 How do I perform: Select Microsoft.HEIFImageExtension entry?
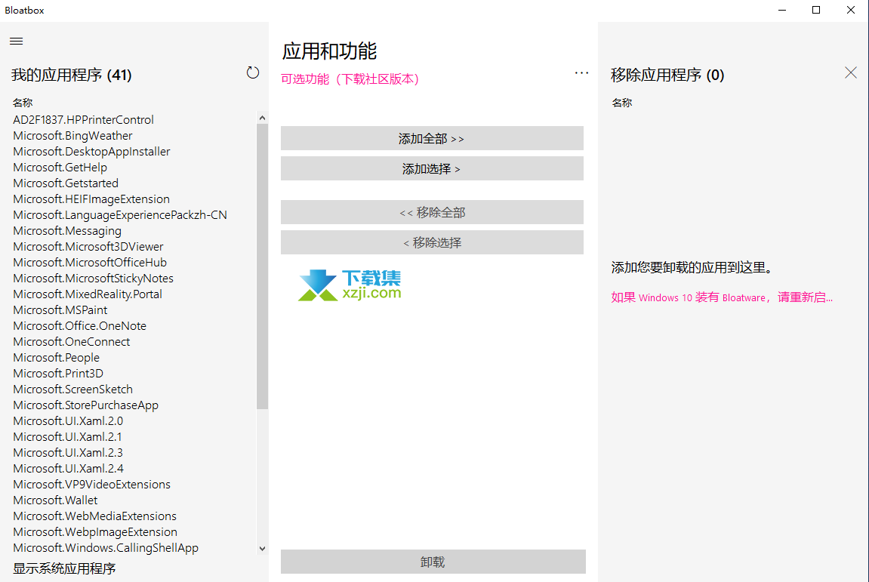[91, 199]
